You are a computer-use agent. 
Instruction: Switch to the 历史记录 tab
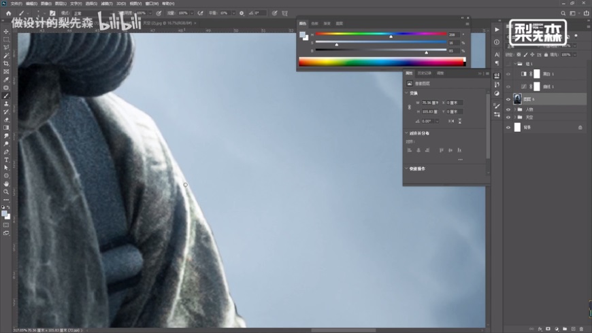(x=425, y=73)
